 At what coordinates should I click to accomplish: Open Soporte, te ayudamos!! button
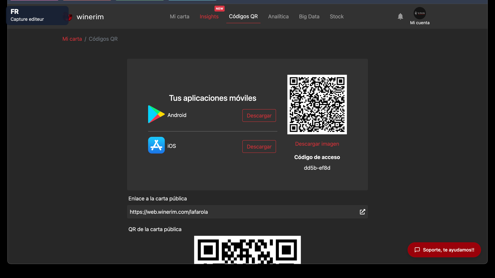pos(444,250)
